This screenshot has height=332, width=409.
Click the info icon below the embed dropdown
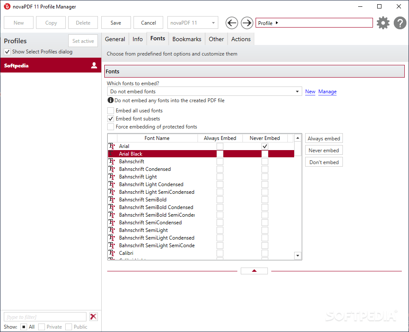pyautogui.click(x=111, y=100)
